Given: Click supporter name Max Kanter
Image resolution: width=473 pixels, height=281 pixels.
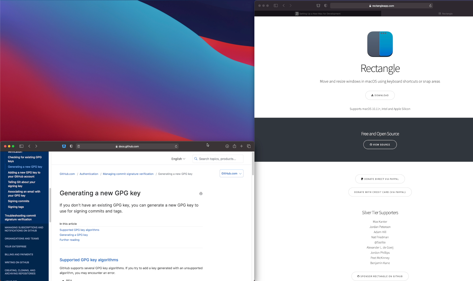Looking at the screenshot, I should coord(380,222).
